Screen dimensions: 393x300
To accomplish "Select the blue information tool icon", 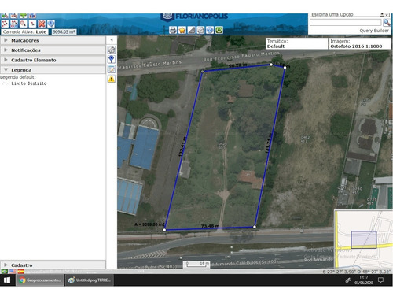I will (51, 24).
